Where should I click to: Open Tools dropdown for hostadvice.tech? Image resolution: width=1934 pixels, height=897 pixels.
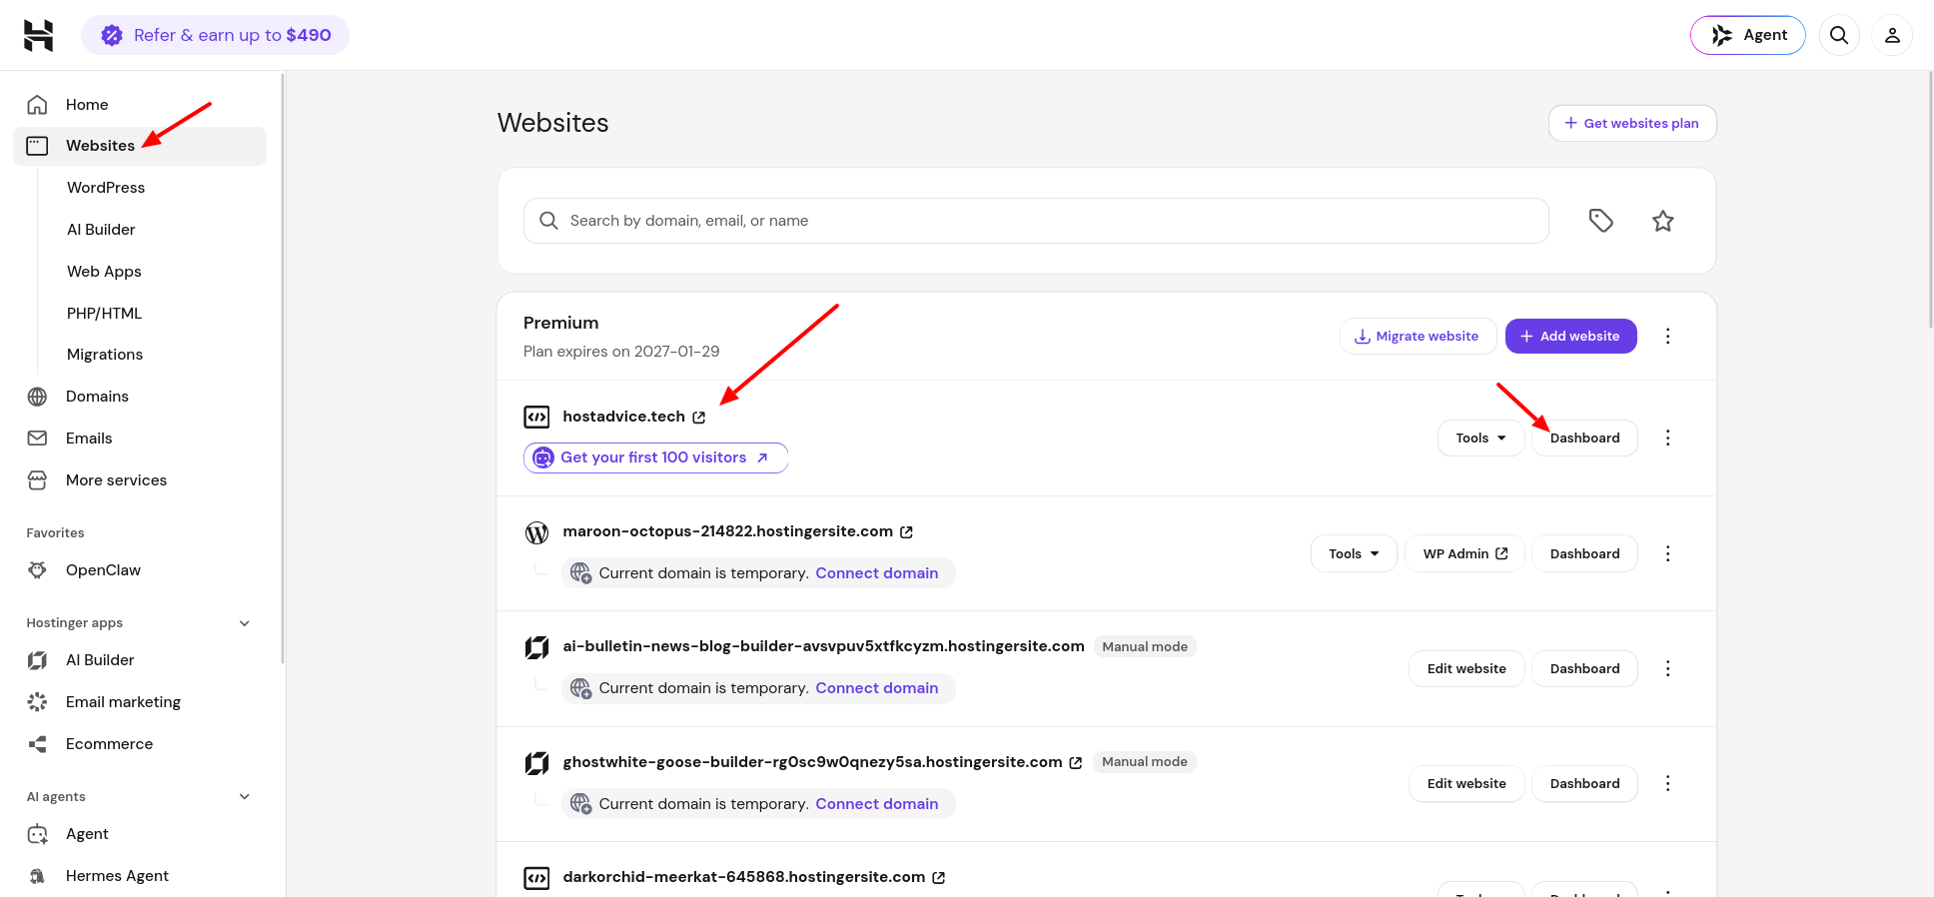point(1480,438)
